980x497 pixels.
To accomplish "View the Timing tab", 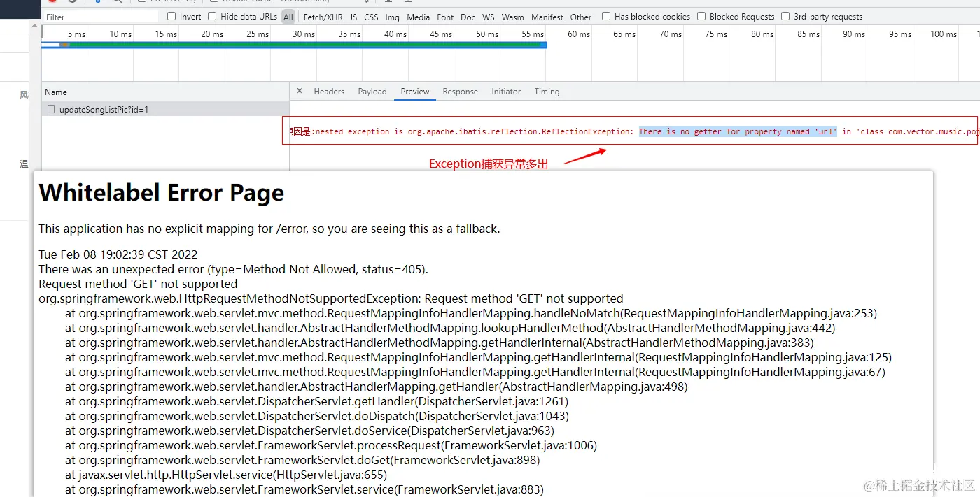I will point(547,92).
